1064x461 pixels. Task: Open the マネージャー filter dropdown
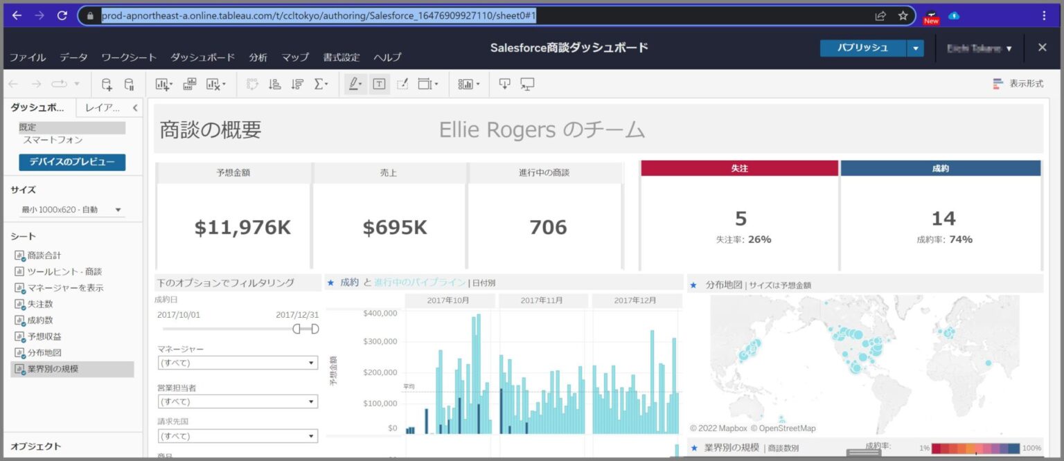click(237, 362)
